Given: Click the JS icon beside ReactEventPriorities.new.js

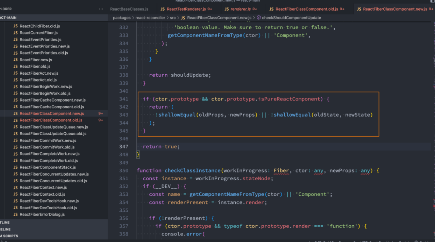Looking at the screenshot, I should pyautogui.click(x=16, y=46).
